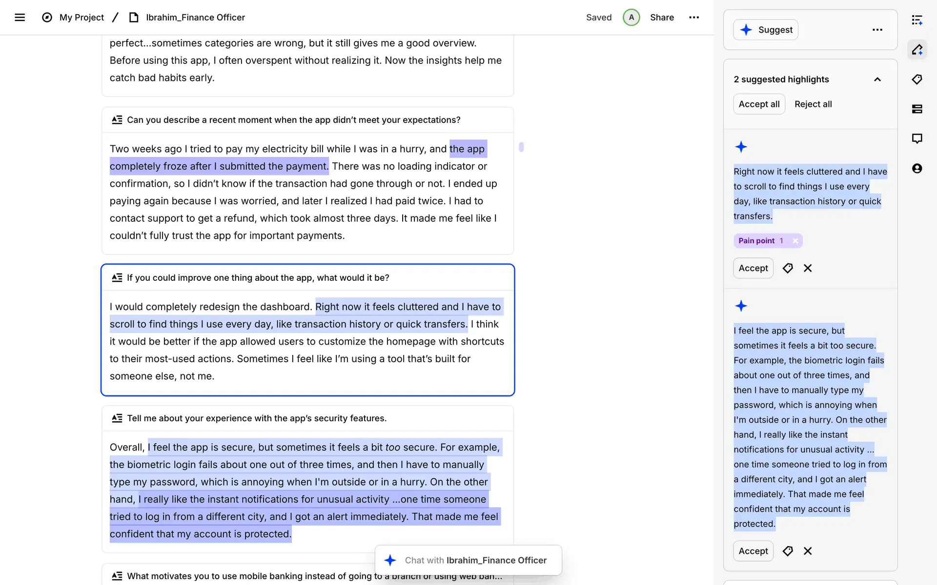Image resolution: width=937 pixels, height=585 pixels.
Task: Dismiss the first suggested highlight
Action: click(x=808, y=268)
